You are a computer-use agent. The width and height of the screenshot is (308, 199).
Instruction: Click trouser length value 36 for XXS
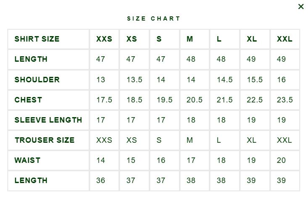[x=100, y=181]
